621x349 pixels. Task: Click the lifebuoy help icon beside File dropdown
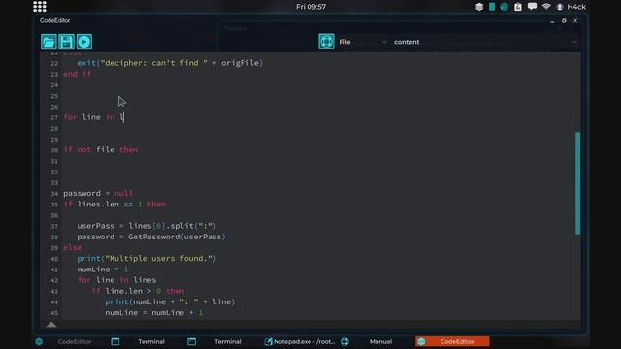tap(326, 42)
